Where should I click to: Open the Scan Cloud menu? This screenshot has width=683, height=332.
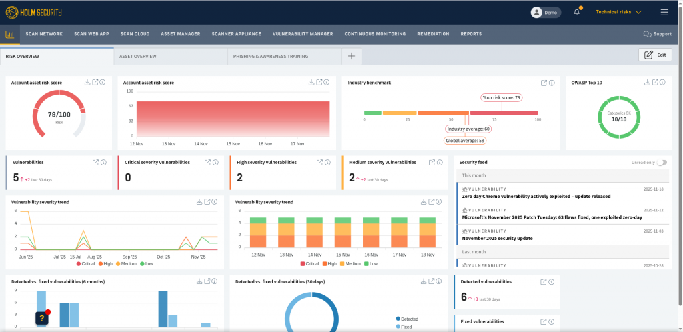coord(135,34)
